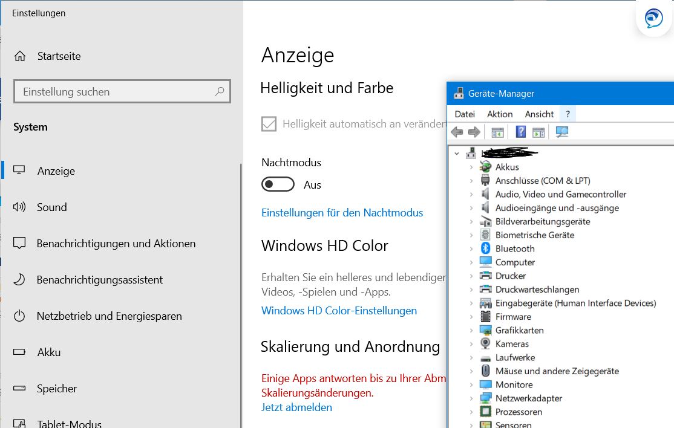
Task: Click the Einstellungen sidebar vertical scrollbar
Action: point(241,296)
